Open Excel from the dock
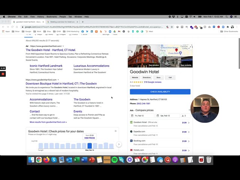This screenshot has height=180, width=240. pos(76,160)
